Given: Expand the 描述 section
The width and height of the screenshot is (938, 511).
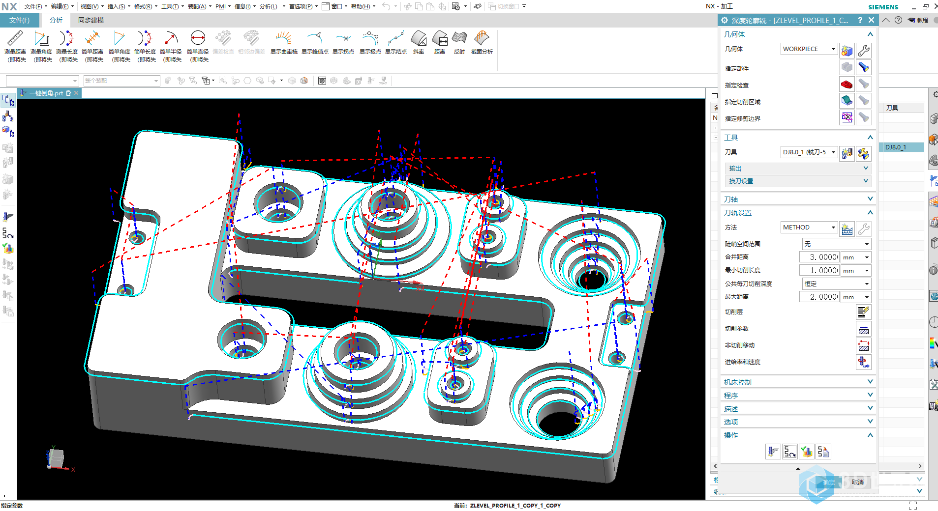Looking at the screenshot, I should pos(797,408).
